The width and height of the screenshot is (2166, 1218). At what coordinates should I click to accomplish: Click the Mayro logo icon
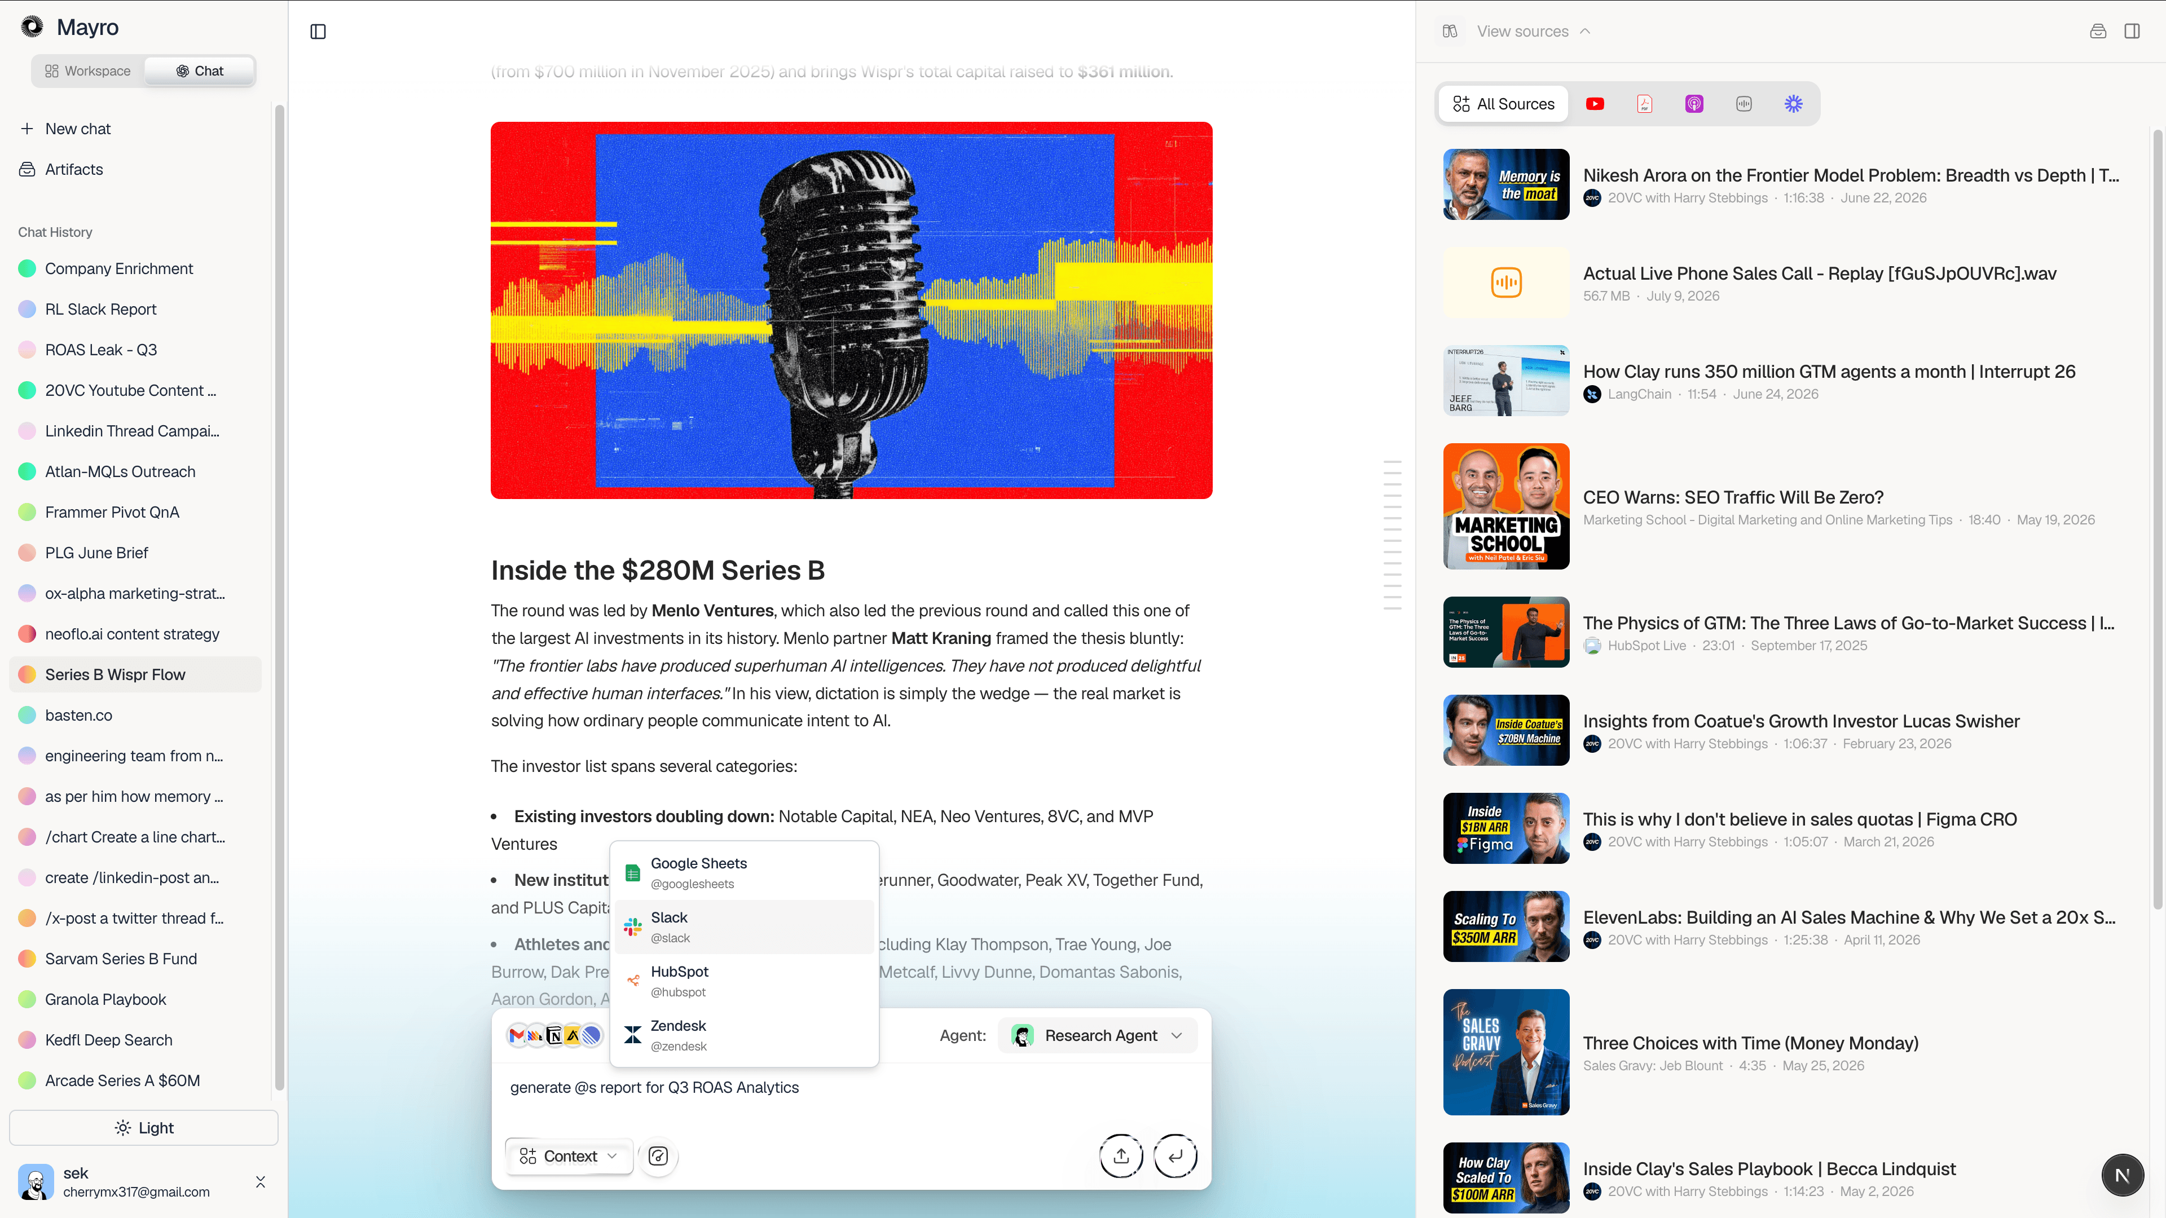click(32, 27)
